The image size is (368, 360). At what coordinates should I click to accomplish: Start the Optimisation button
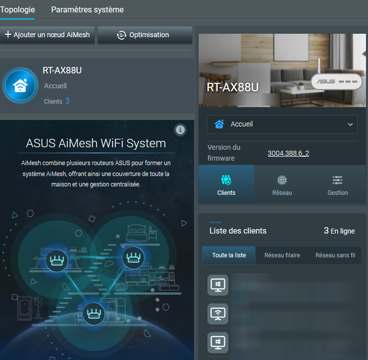145,35
